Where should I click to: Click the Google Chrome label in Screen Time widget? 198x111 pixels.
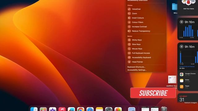190,74
